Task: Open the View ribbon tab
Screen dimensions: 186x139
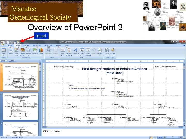Action: [67, 45]
